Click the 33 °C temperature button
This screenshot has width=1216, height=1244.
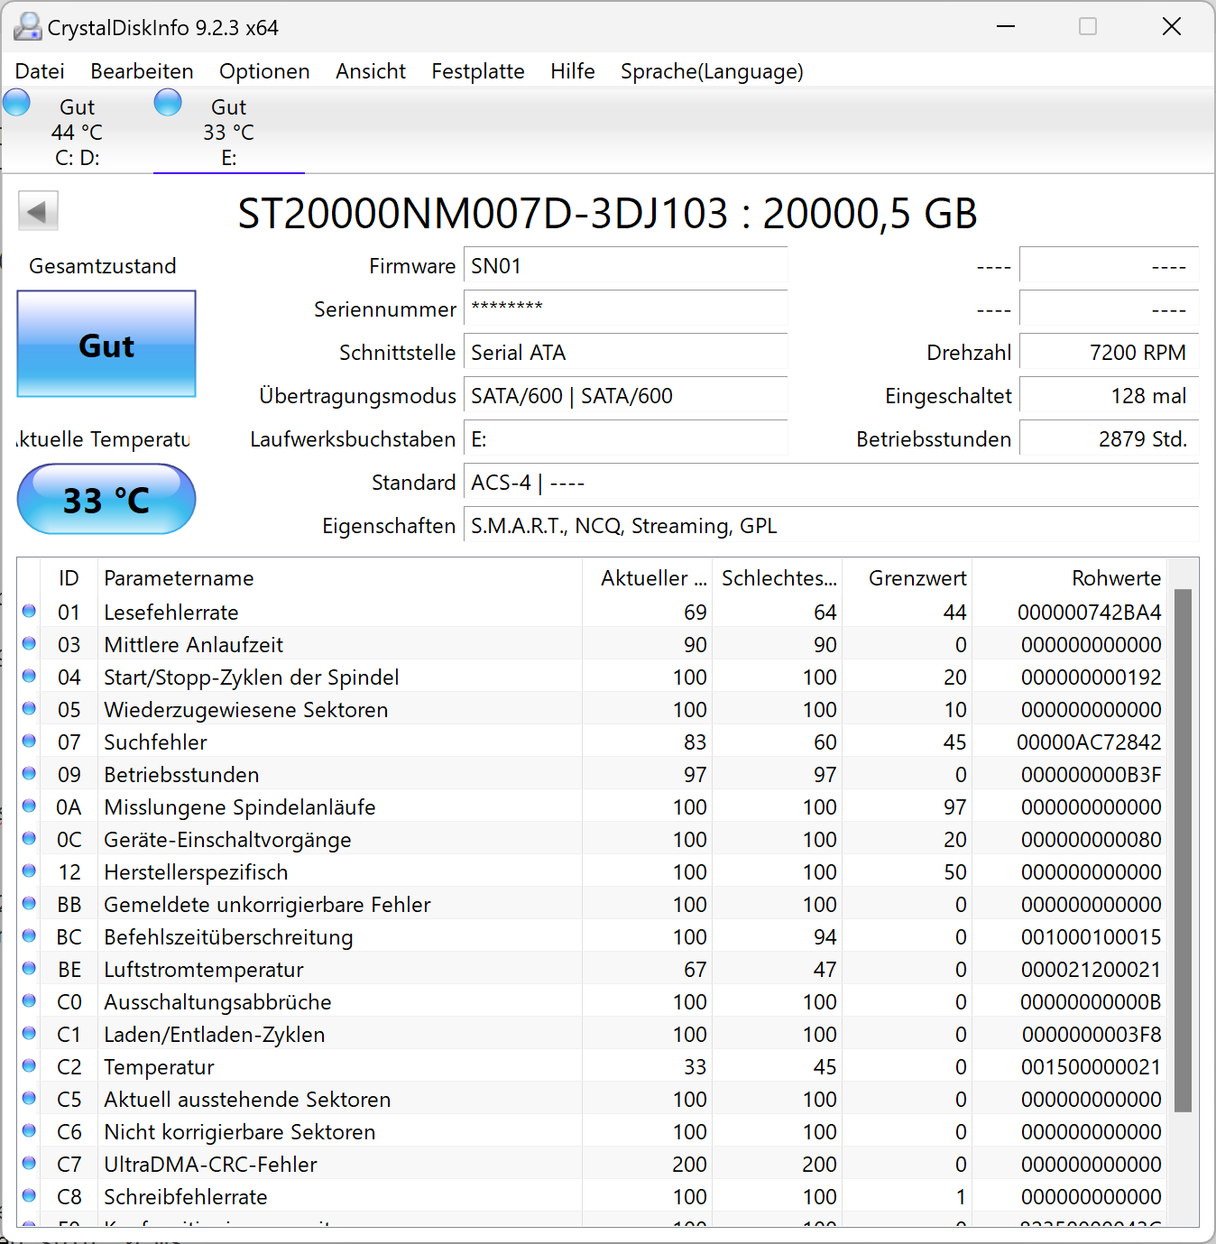pos(106,499)
